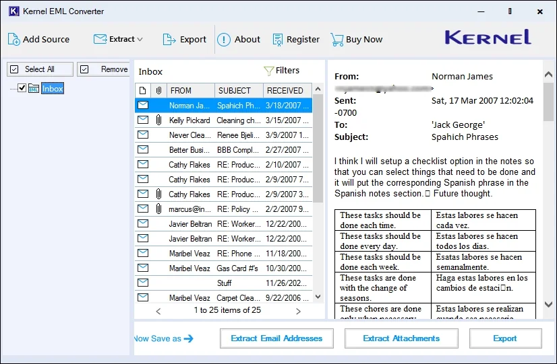The image size is (557, 364).
Task: Select Never Clea... Renee Bjeli... email
Action: coord(223,135)
